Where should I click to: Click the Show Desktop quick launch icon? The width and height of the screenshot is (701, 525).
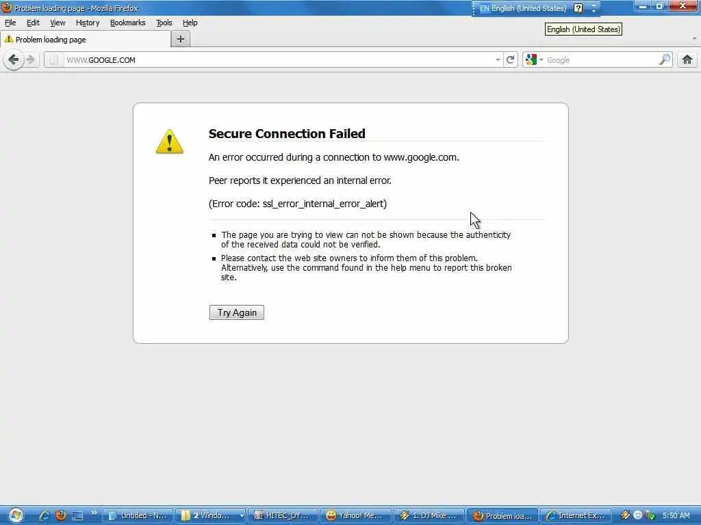click(77, 515)
